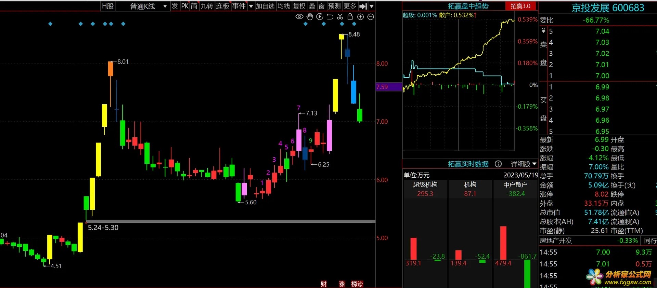Click the 榜诊 marker at chart bottom
657x288 pixels.
pos(357,284)
